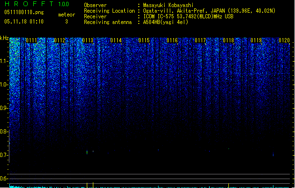Click time marker 0115
295x188 pixels.
click(x=144, y=40)
